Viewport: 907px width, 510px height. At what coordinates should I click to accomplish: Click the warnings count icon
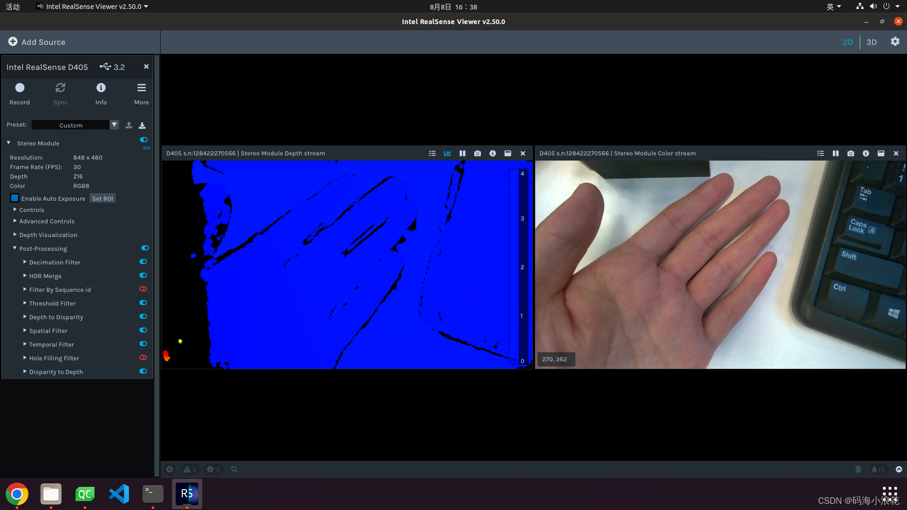(189, 469)
